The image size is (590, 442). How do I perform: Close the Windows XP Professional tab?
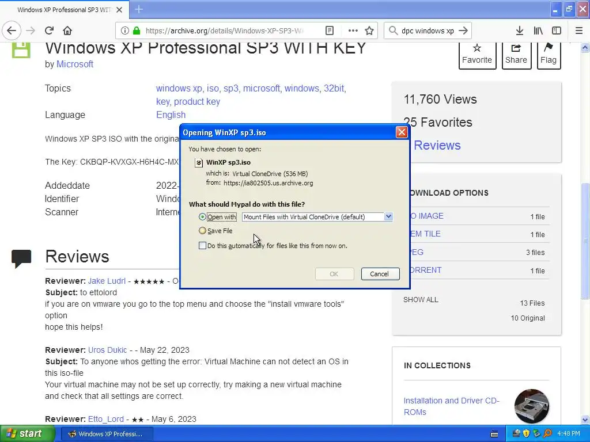pyautogui.click(x=119, y=10)
